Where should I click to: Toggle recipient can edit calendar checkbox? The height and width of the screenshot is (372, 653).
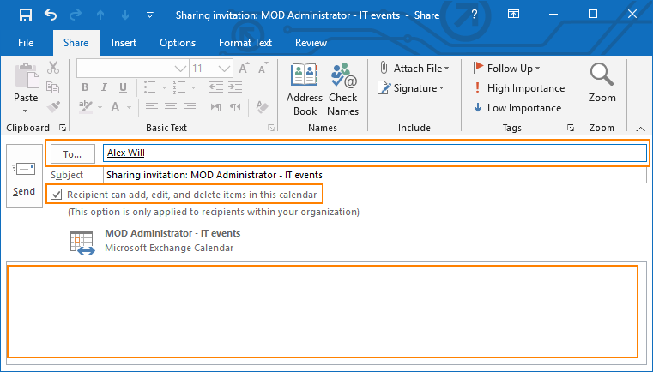click(57, 195)
